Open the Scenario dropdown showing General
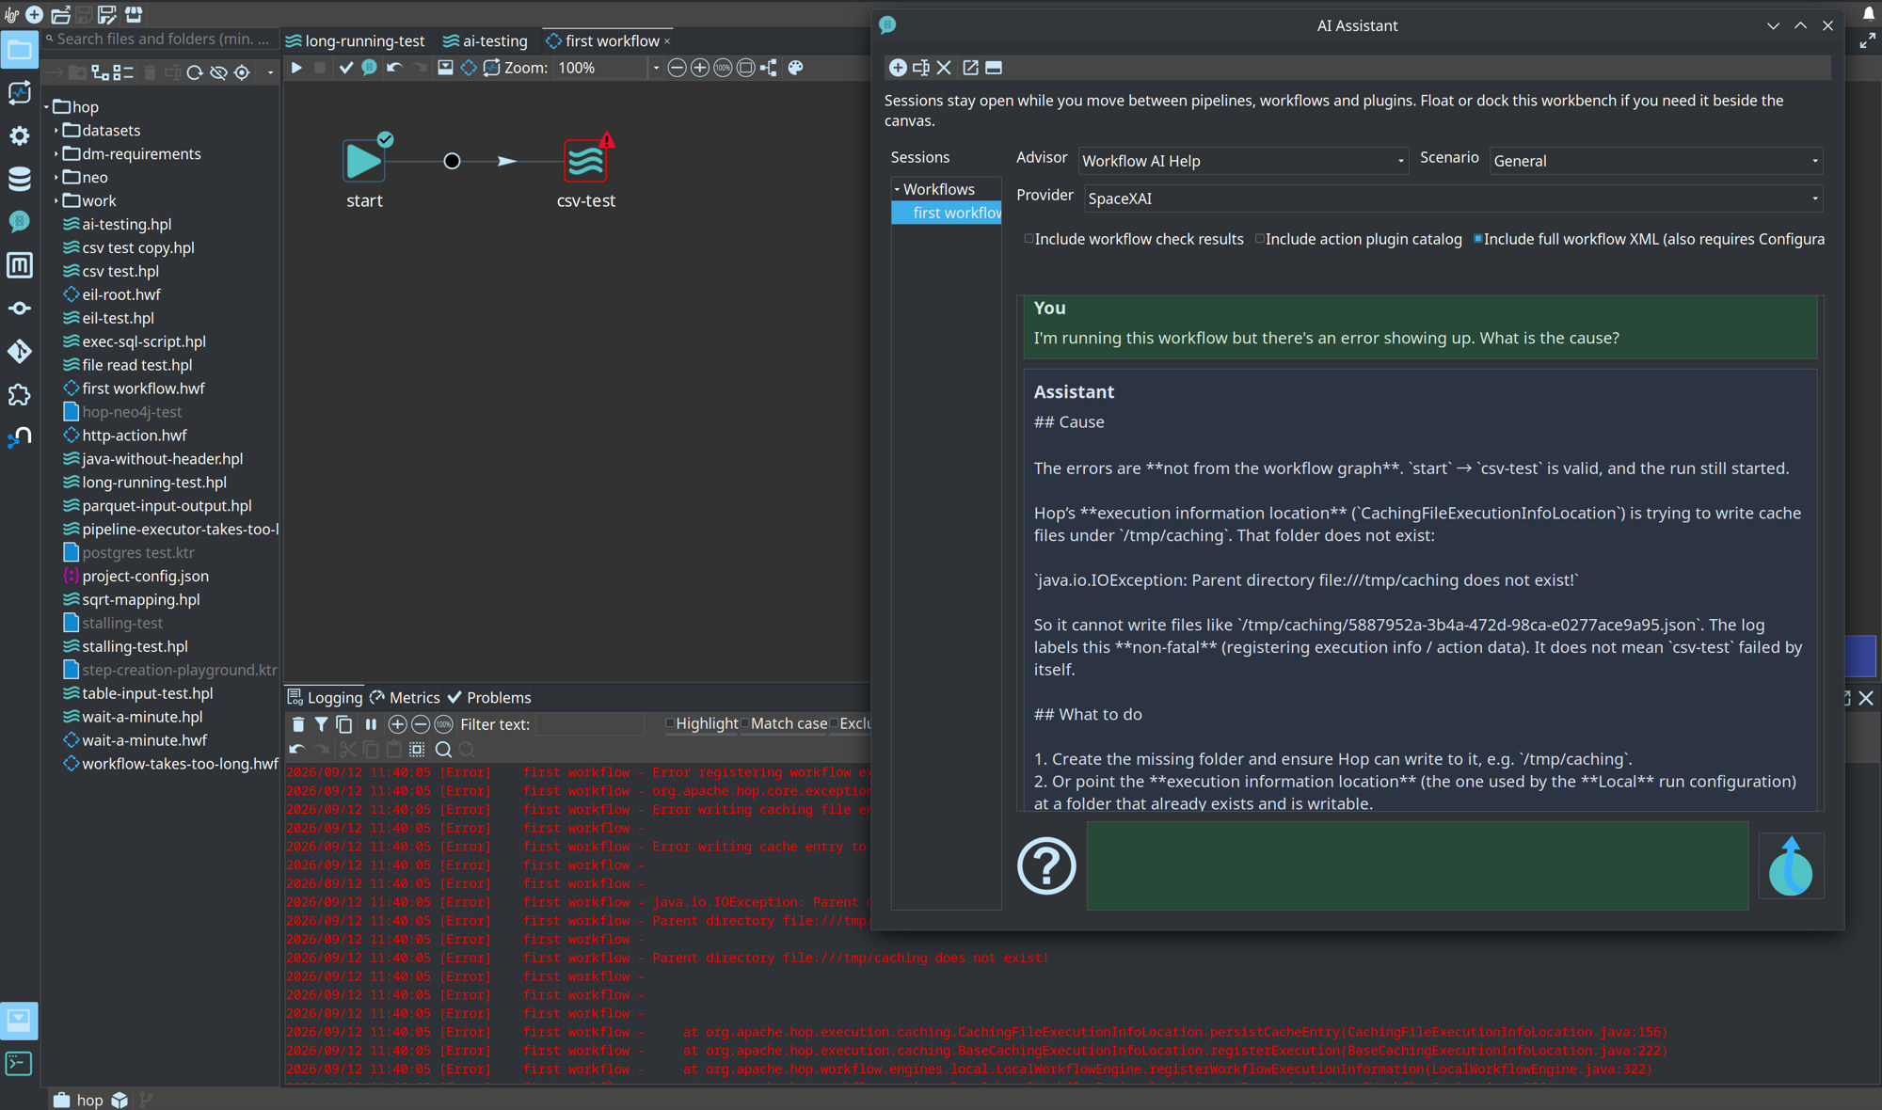The width and height of the screenshot is (1882, 1110). coord(1656,161)
